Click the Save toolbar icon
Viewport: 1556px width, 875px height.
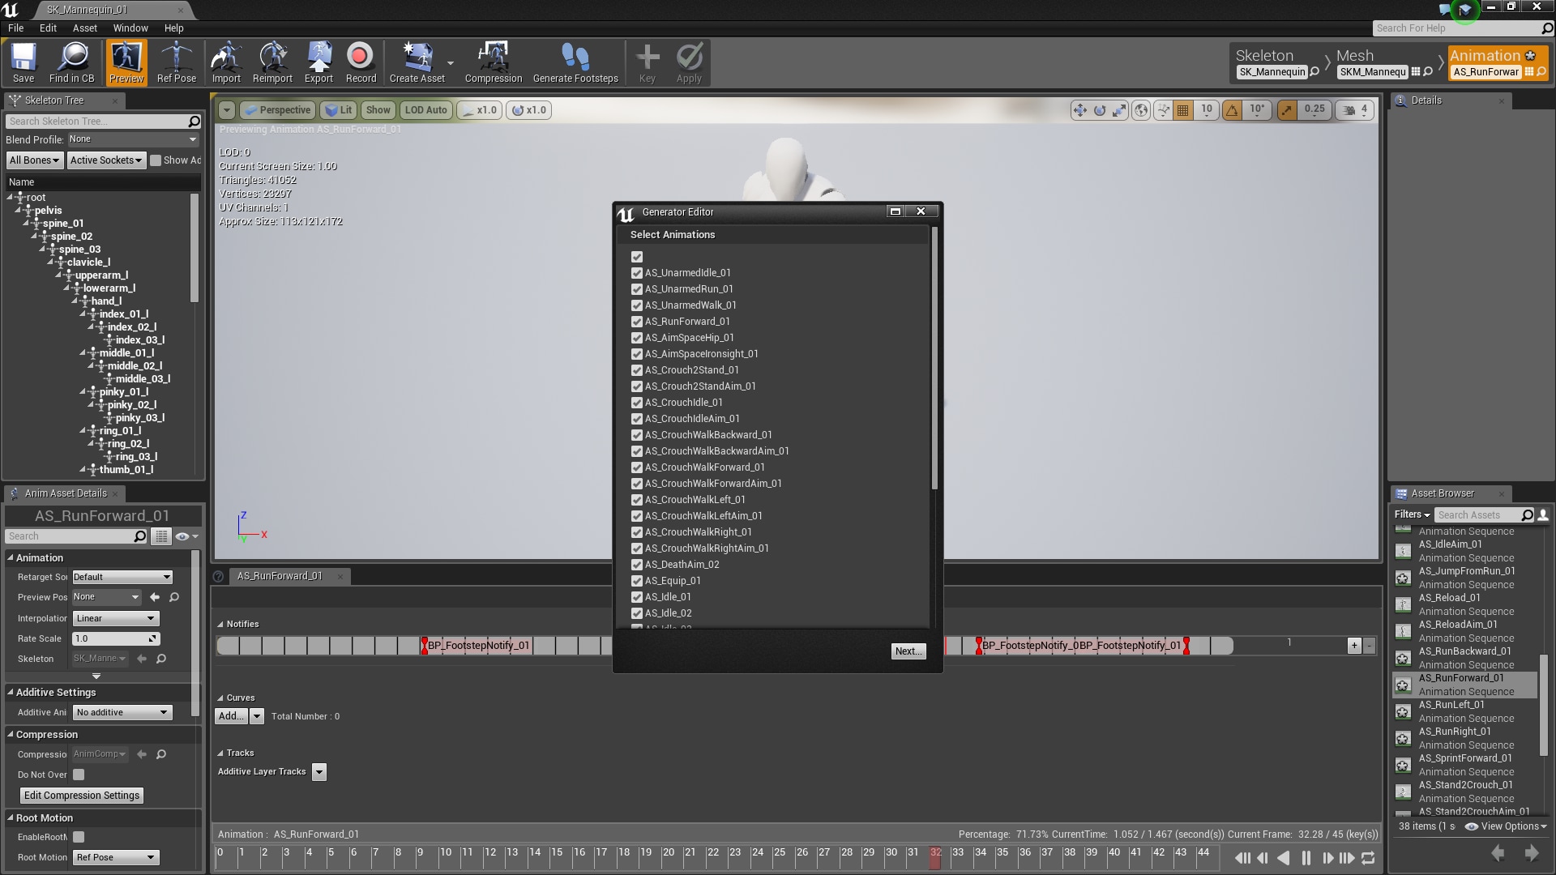(x=24, y=62)
